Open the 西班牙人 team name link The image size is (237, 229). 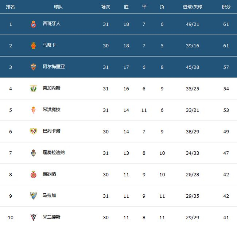pyautogui.click(x=51, y=24)
